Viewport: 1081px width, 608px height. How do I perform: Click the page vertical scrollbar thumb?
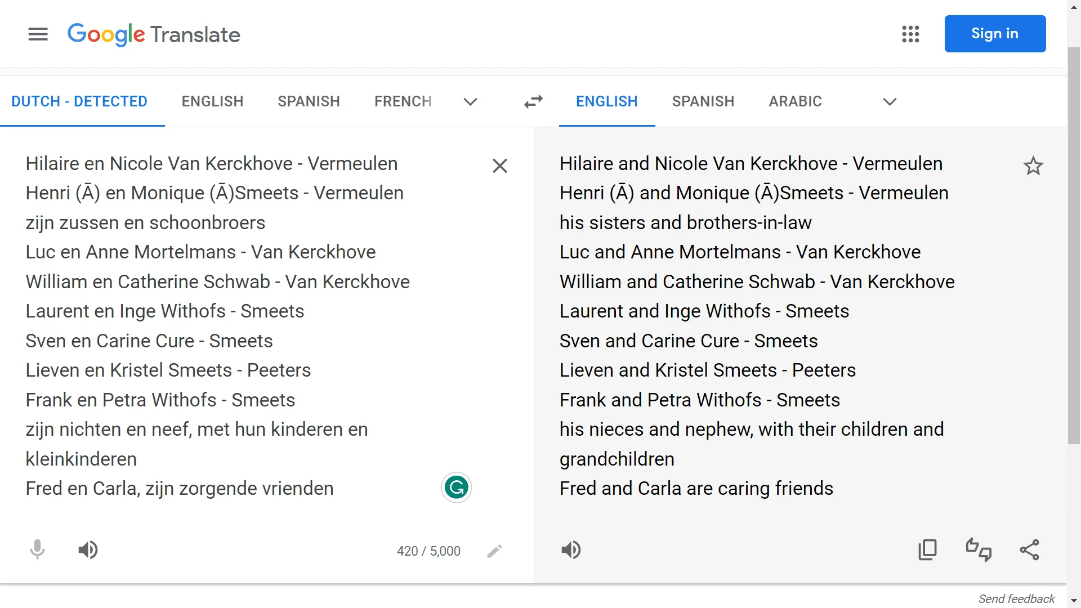[x=1074, y=246]
